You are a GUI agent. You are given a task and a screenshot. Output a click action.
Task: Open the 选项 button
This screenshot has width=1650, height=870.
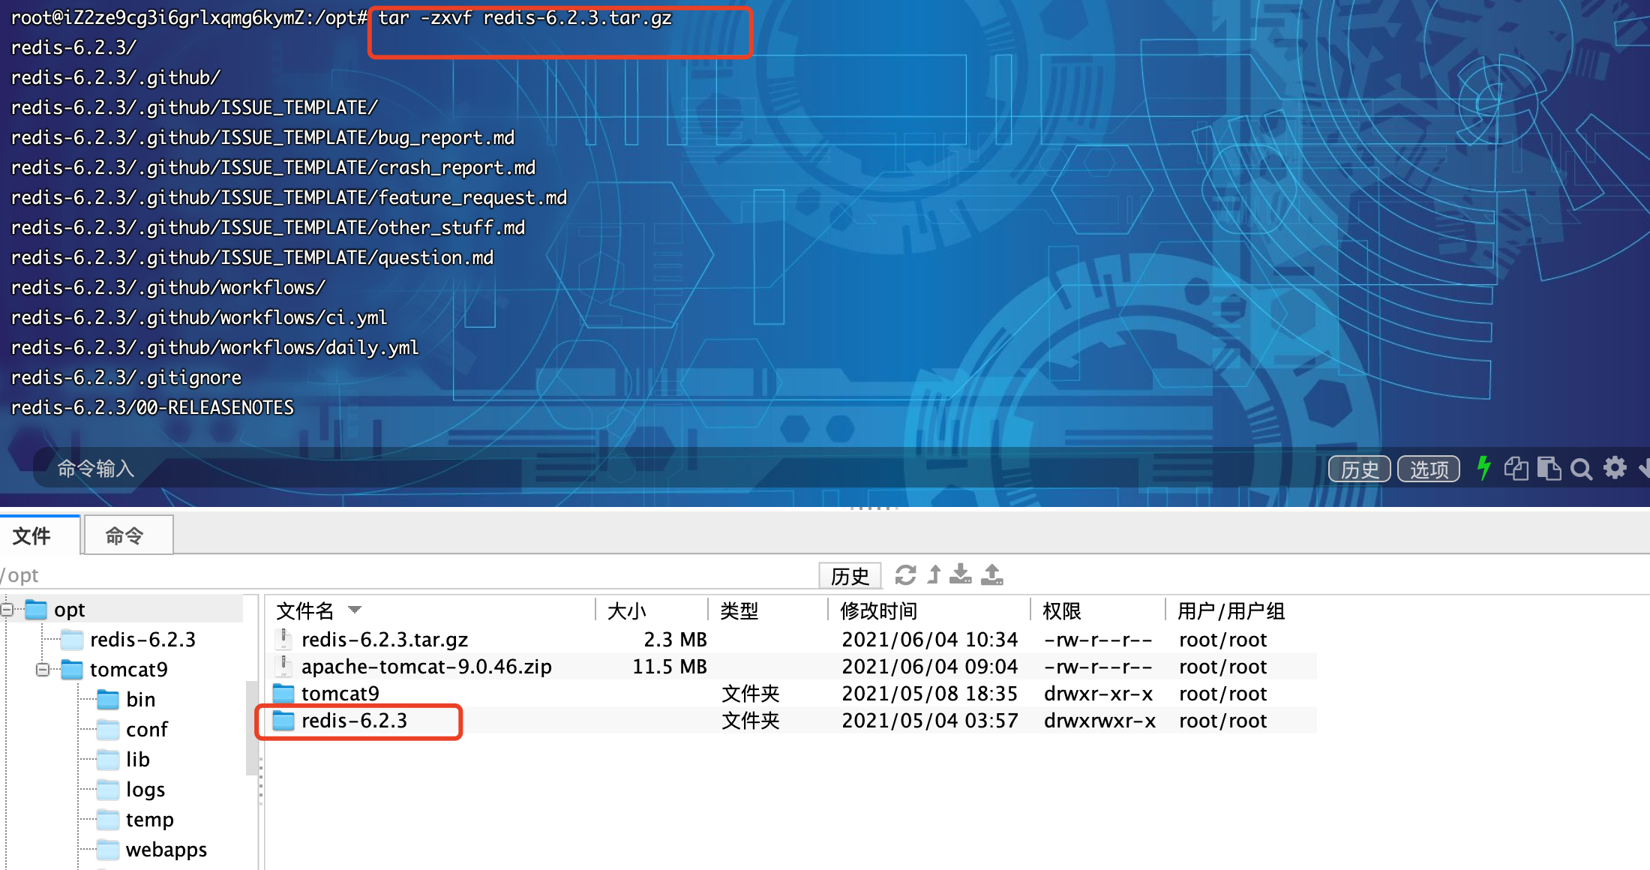point(1429,469)
